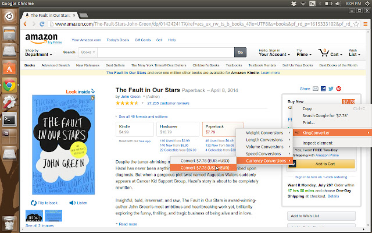Viewport: 372px width, 233px height.
Task: Open 27,235 customer reviews link
Action: click(x=168, y=104)
